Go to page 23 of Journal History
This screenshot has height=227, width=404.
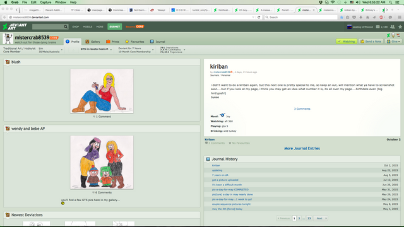click(309, 218)
